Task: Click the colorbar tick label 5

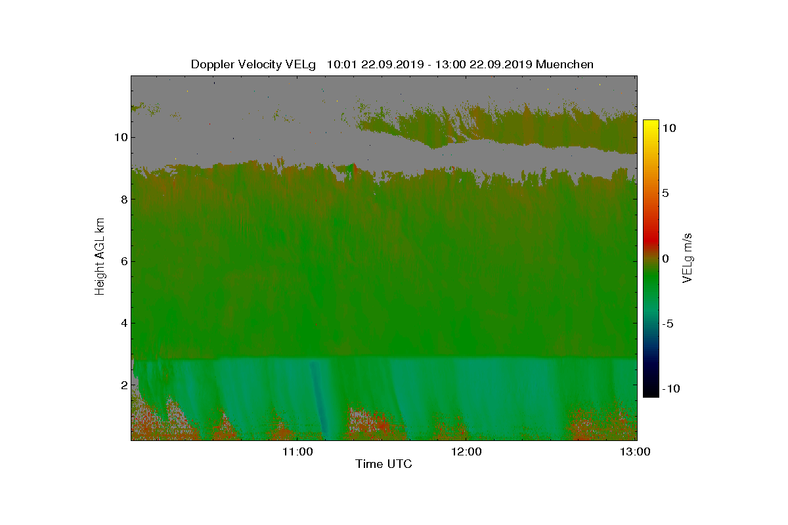Action: pyautogui.click(x=665, y=193)
